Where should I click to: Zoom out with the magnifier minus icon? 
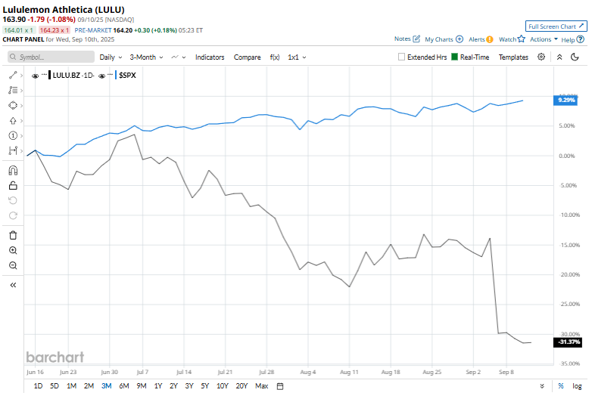(13, 266)
